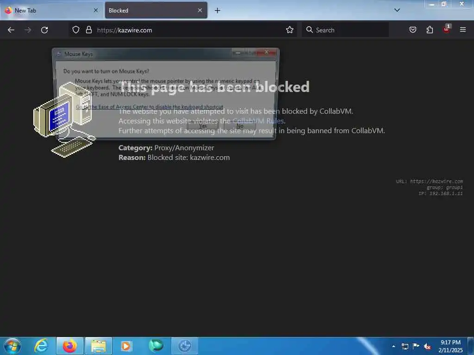Click the forward navigation arrow
The height and width of the screenshot is (355, 474).
point(28,30)
